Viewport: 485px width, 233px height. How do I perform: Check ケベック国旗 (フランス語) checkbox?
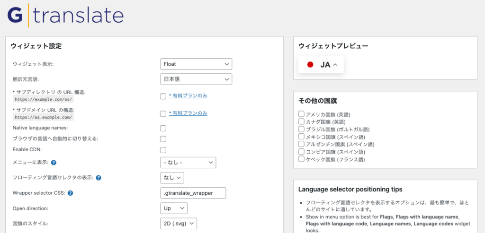301,159
